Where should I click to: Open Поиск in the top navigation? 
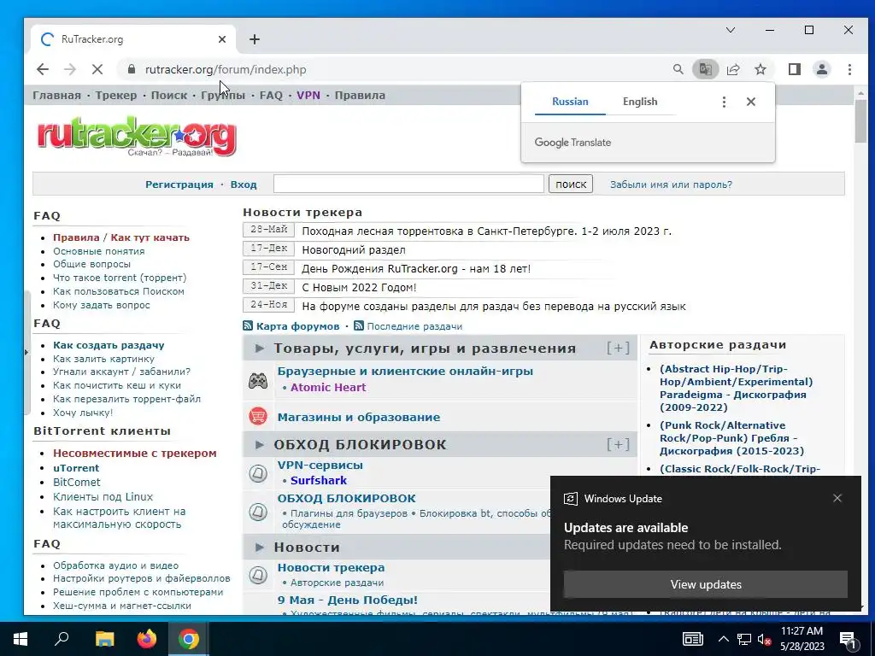point(169,95)
